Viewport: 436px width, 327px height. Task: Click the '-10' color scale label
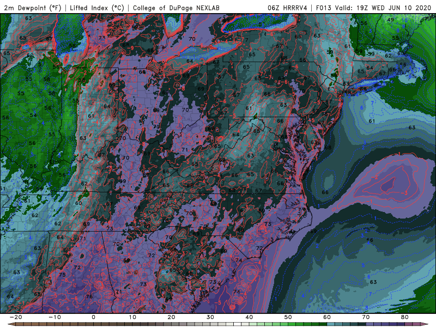pyautogui.click(x=55, y=317)
